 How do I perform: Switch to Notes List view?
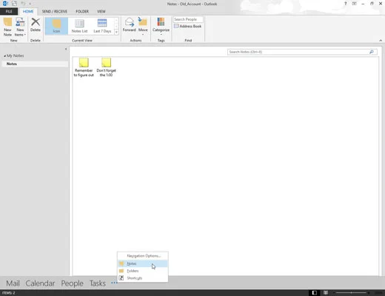pos(79,26)
